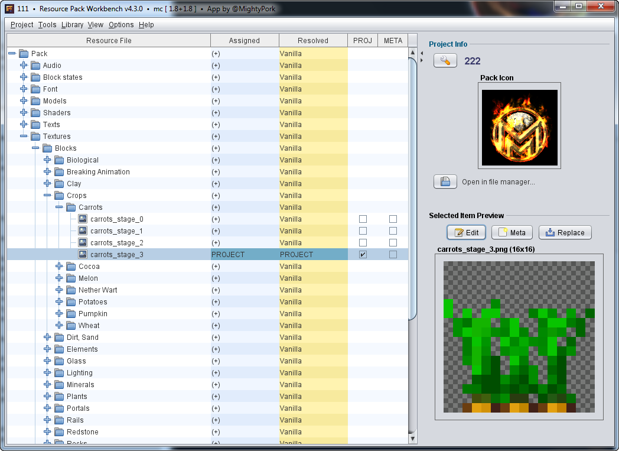Expand the Wheat folder
Image resolution: width=619 pixels, height=451 pixels.
click(x=59, y=326)
